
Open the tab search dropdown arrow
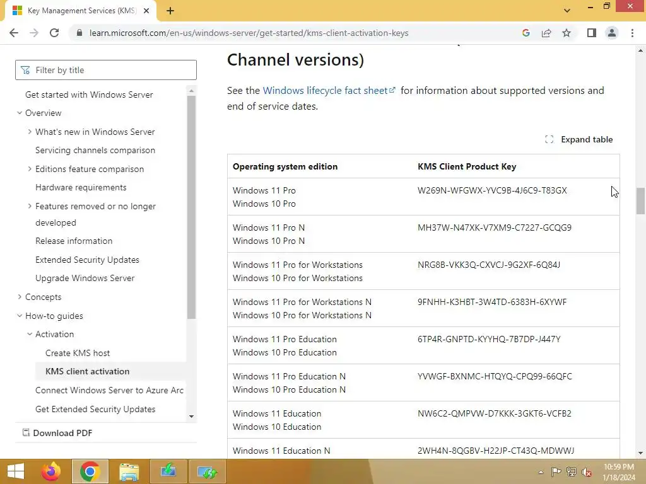(x=567, y=11)
